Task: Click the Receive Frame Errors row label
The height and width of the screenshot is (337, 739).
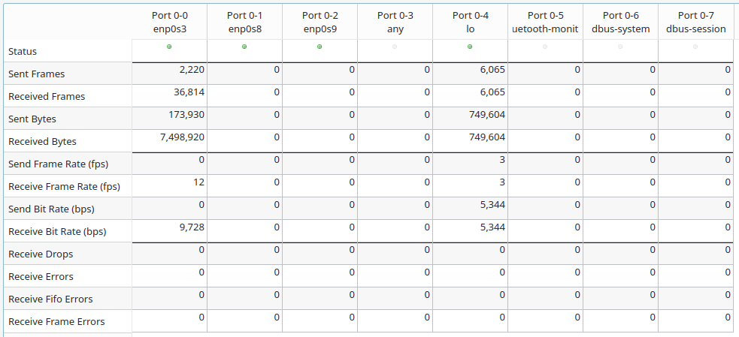Action: (x=56, y=322)
